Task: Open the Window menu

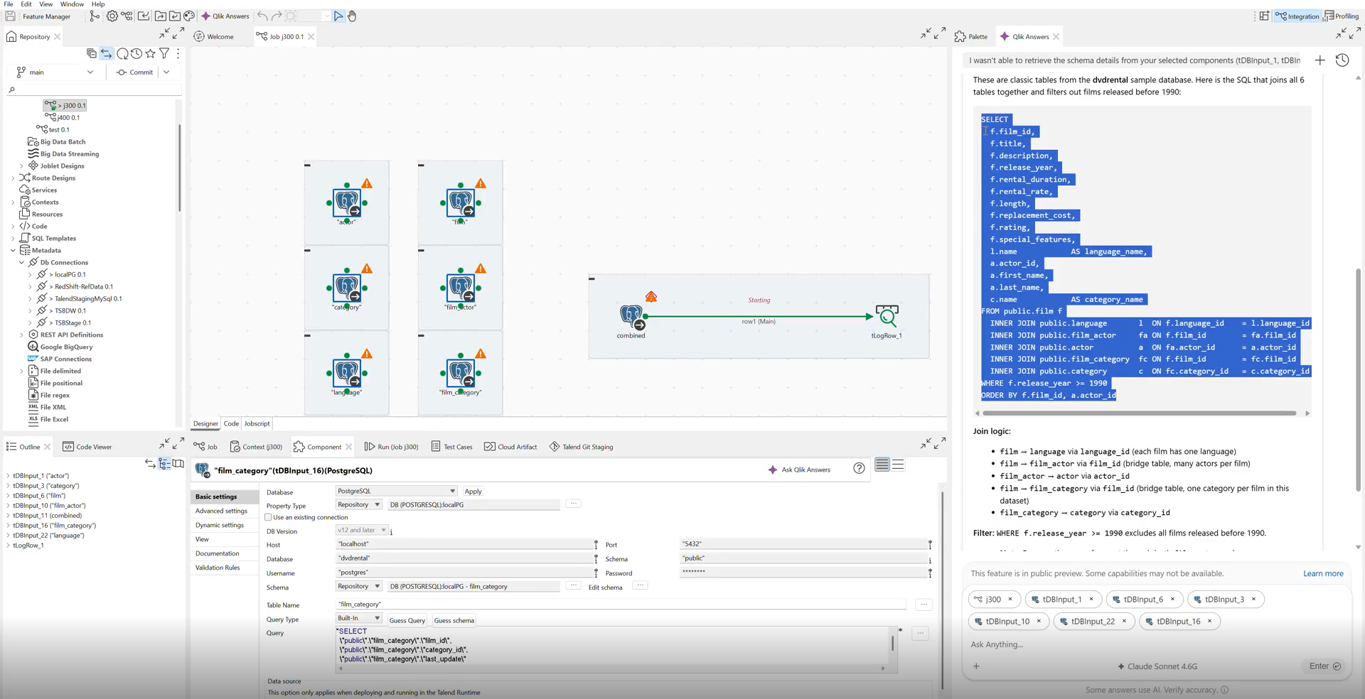Action: click(72, 4)
